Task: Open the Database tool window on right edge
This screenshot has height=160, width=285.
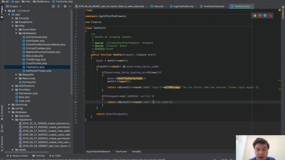Action: click(283, 12)
